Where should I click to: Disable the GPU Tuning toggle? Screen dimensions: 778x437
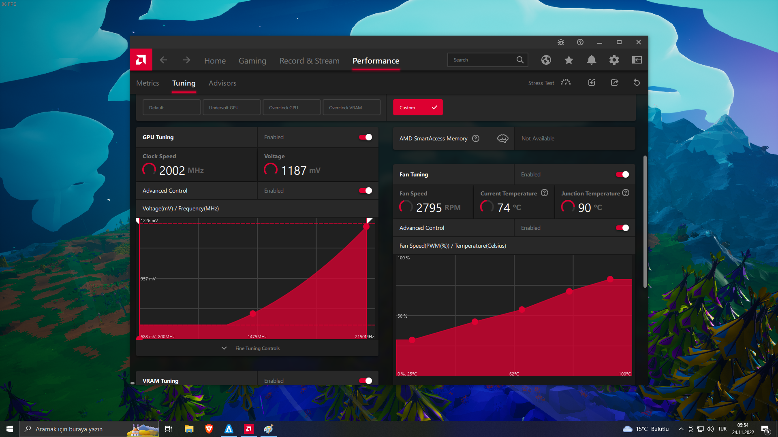click(x=365, y=137)
